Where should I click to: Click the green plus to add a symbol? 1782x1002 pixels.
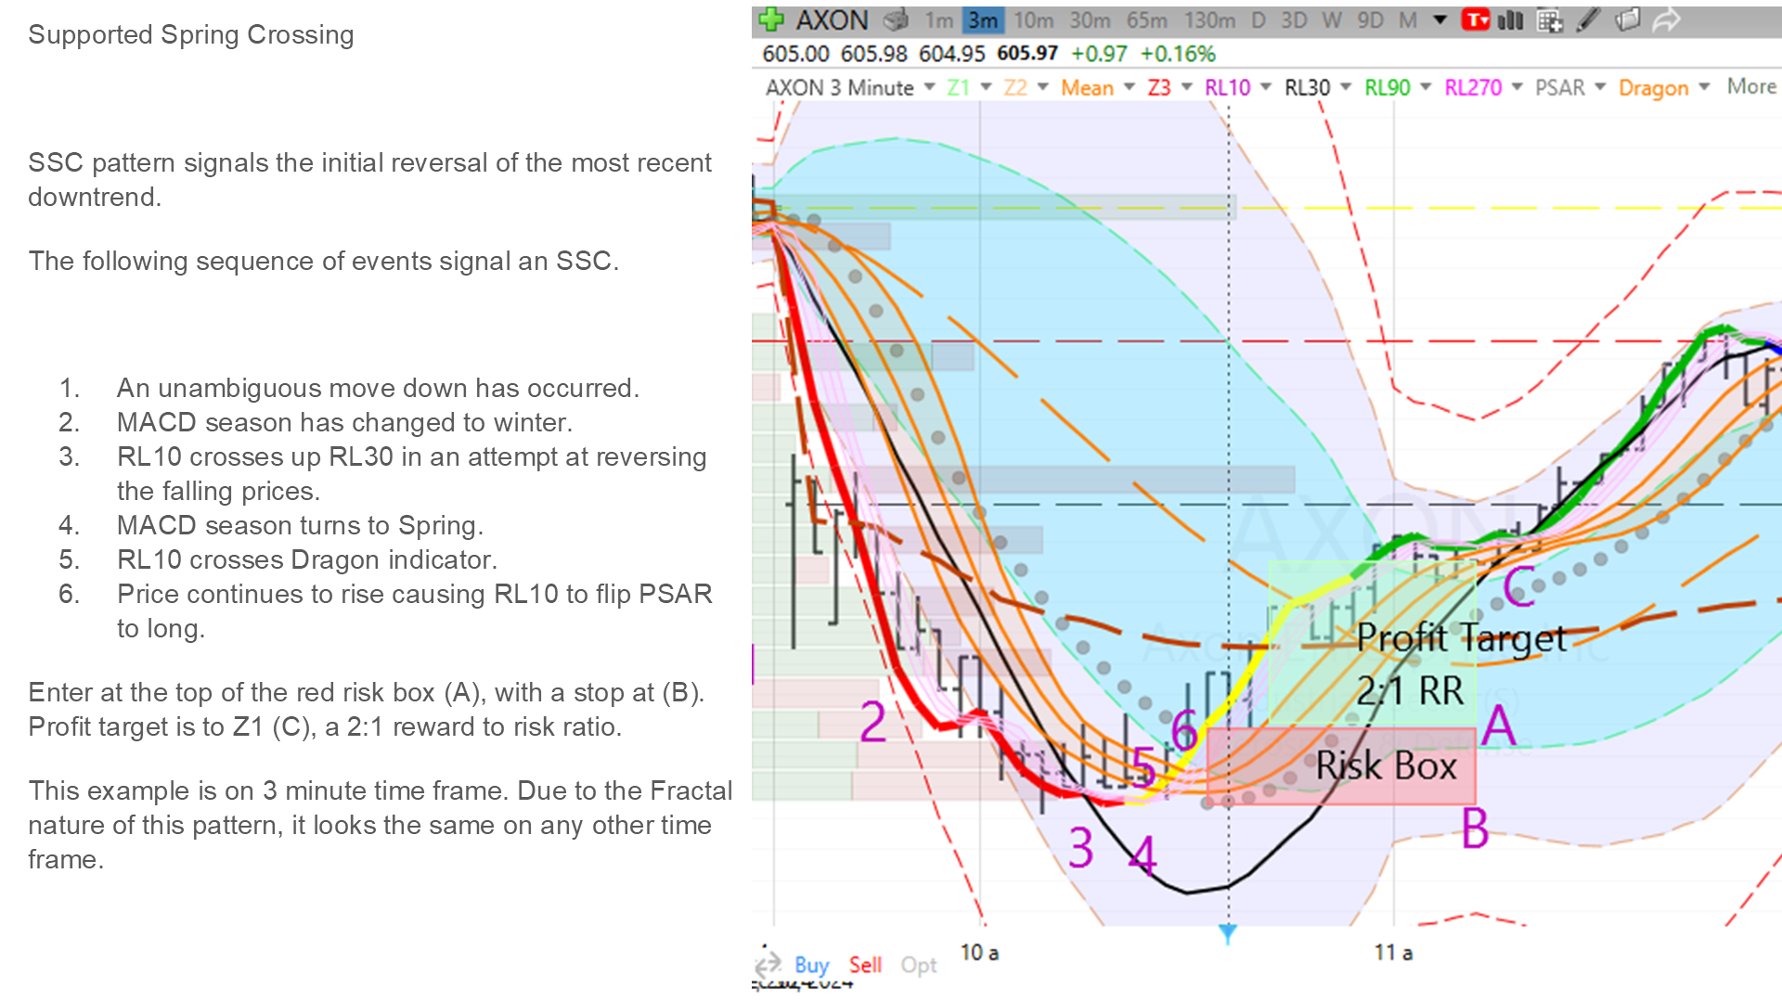[770, 19]
